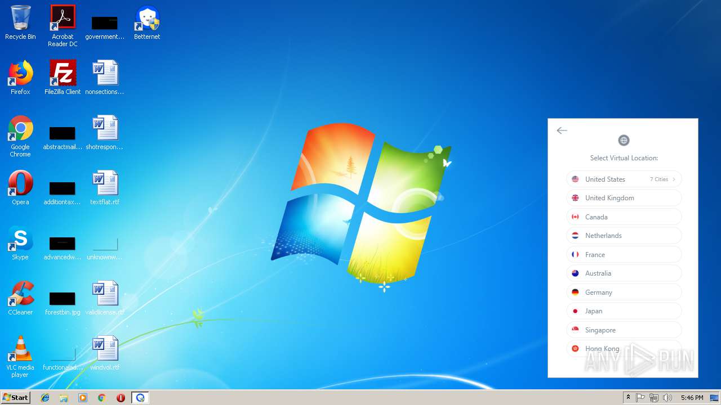Select the Opera desktop shortcut

pos(20,188)
